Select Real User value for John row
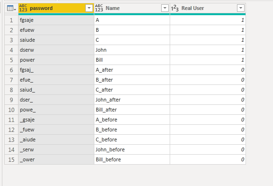 (x=208, y=50)
